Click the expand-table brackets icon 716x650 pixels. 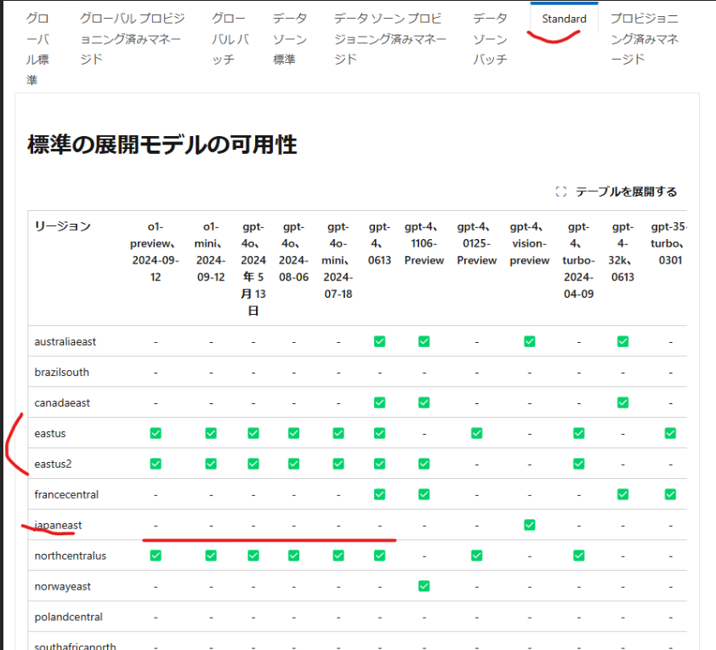560,191
